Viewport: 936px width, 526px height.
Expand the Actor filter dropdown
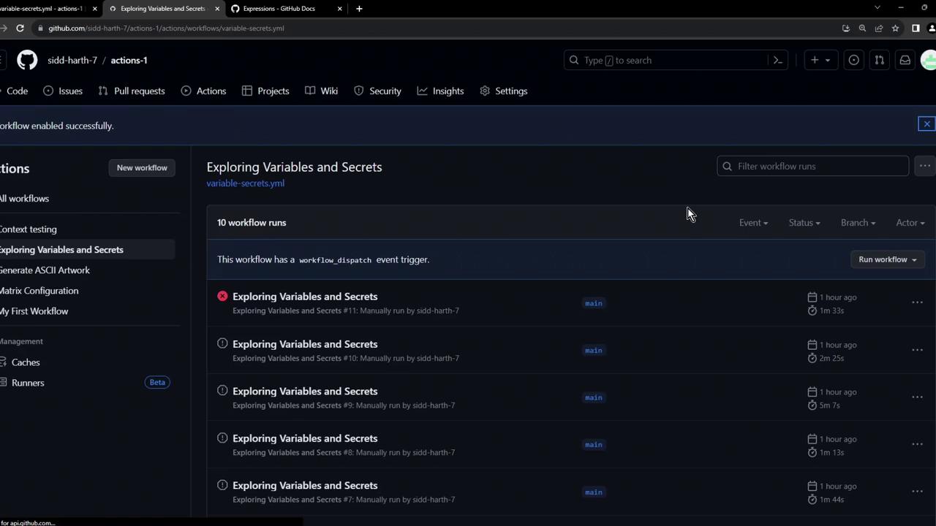pos(910,223)
